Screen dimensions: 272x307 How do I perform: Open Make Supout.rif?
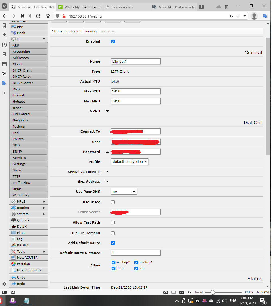(29, 270)
